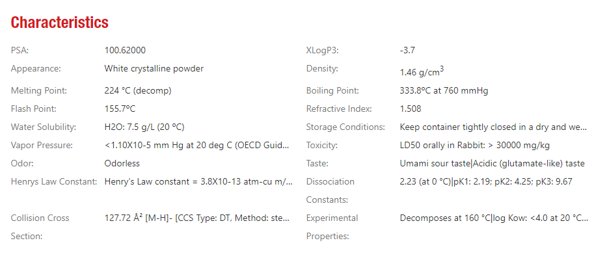The height and width of the screenshot is (258, 594).
Task: Expand the truncated Henry's Law constant value
Action: (198, 181)
